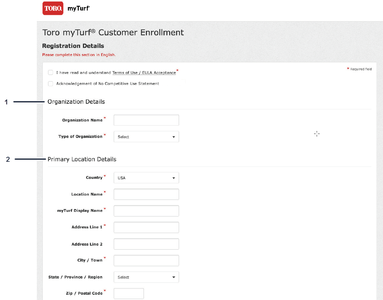Focus the myTurf Display Name field
This screenshot has height=300, width=383.
[x=146, y=211]
